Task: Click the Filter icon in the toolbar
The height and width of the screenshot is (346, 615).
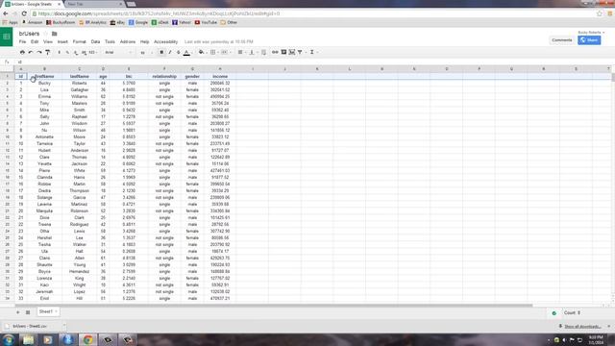Action: point(300,52)
